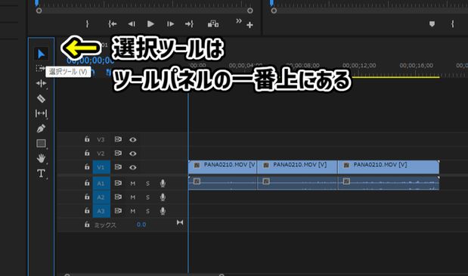Select the Selection tool arrow icon
468x276 pixels.
41,54
